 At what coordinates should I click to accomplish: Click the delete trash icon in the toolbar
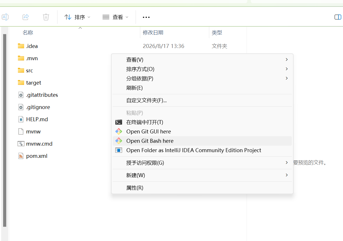pyautogui.click(x=46, y=17)
